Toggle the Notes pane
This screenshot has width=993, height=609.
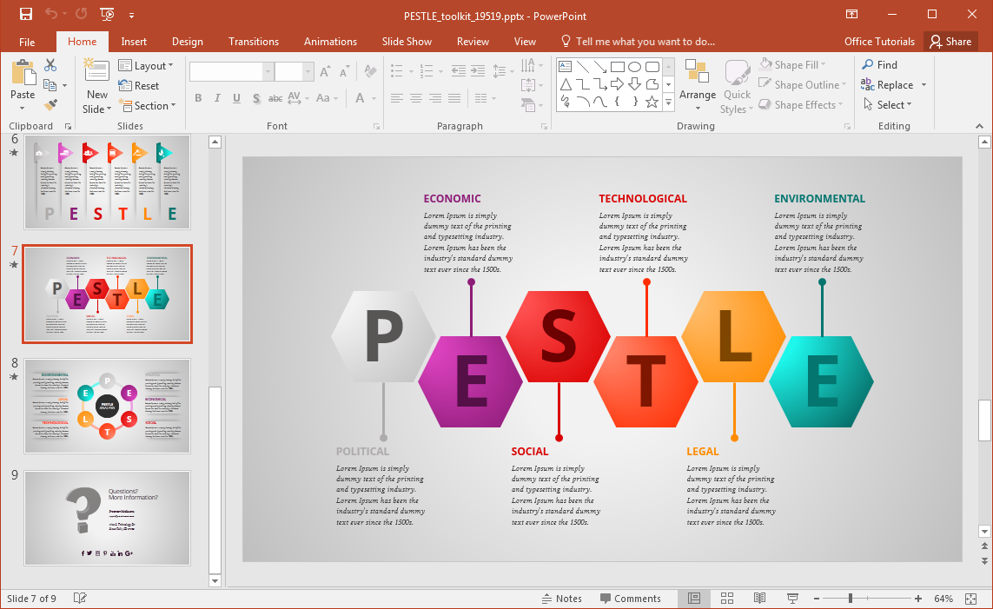562,598
